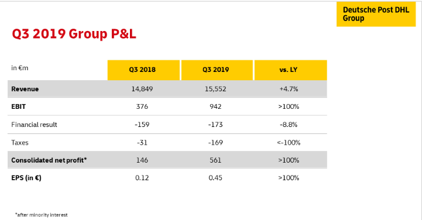Click the 942 EBIT value

215,106
